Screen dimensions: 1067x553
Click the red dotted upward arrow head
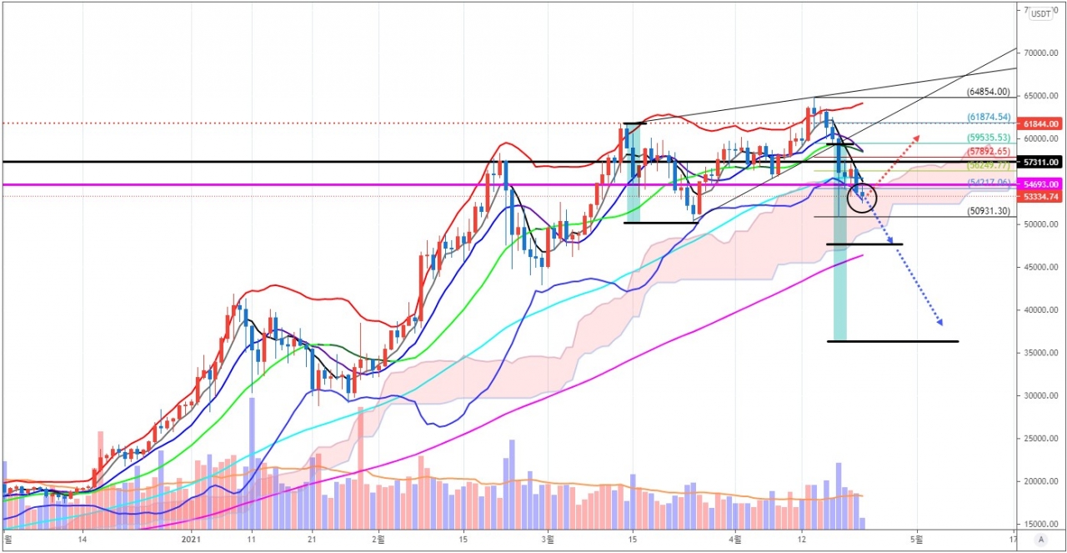tap(917, 136)
